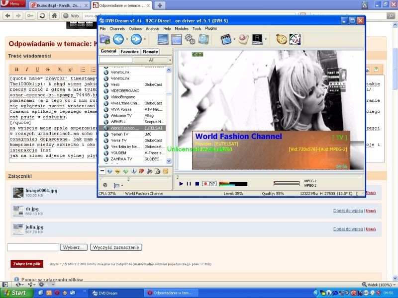Select 'Yemen TV' channel in the list
The width and height of the screenshot is (398, 298).
point(132,134)
